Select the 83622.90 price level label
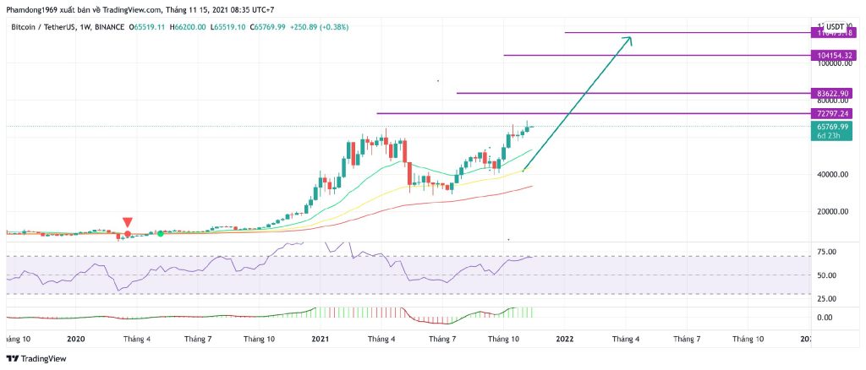 [x=833, y=93]
